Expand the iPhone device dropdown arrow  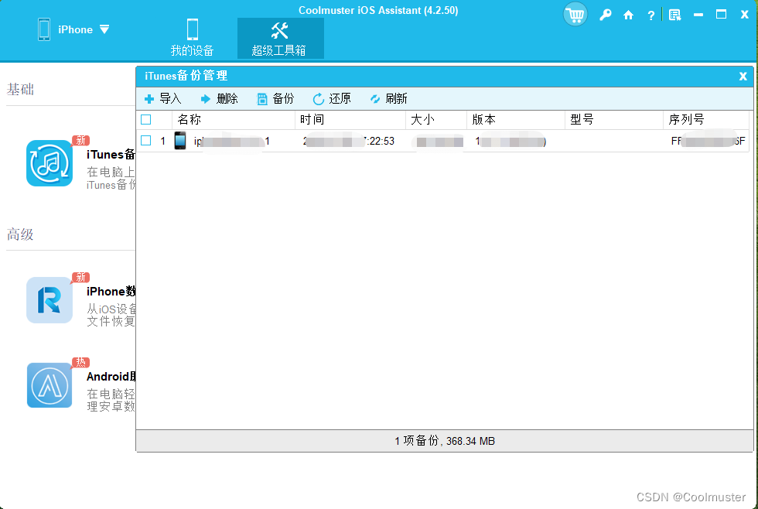pyautogui.click(x=104, y=29)
